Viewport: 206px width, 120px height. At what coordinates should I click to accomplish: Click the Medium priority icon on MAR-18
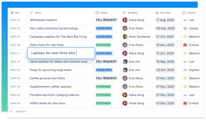click(185, 37)
